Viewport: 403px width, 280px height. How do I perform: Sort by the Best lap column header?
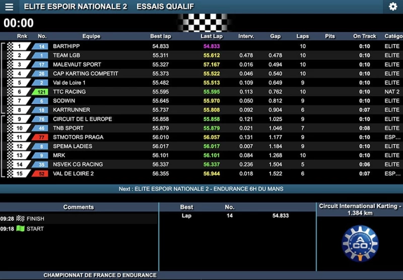pyautogui.click(x=160, y=36)
